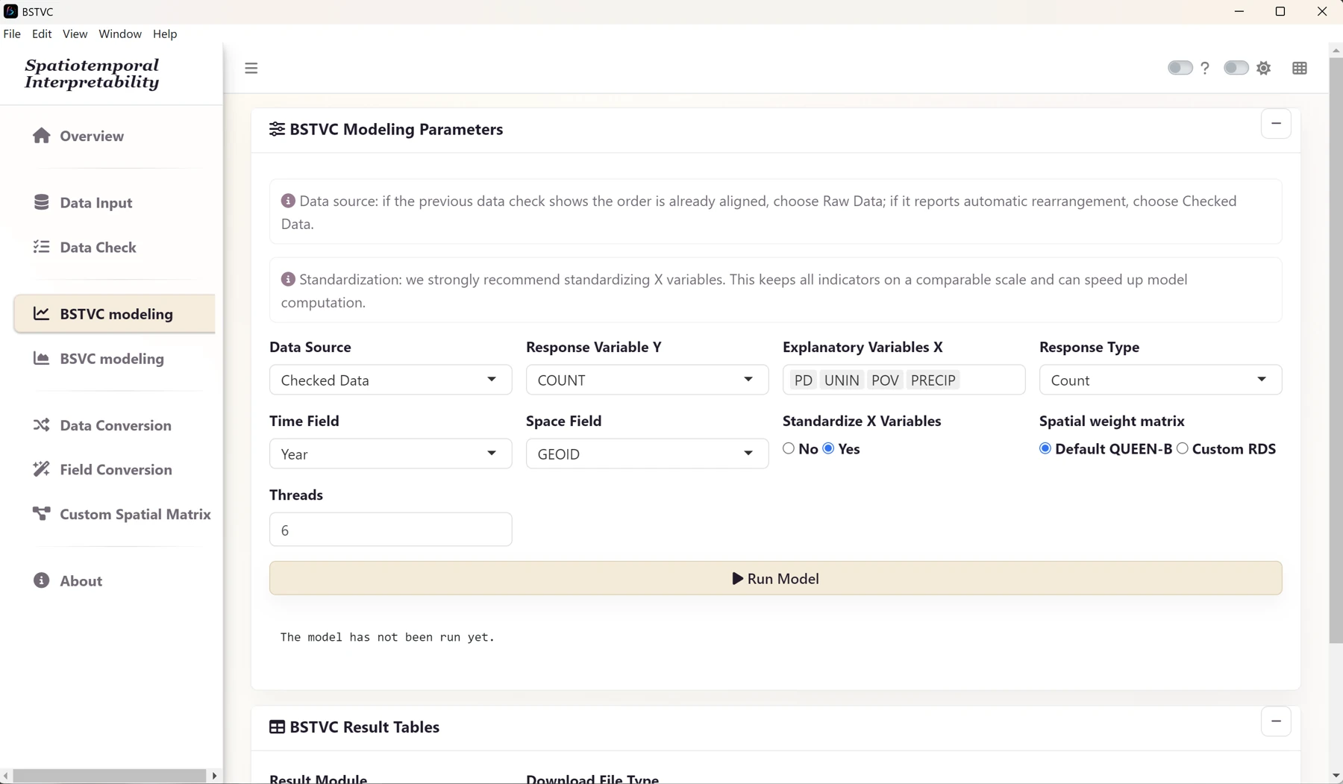Click the Data Input database icon

click(42, 202)
